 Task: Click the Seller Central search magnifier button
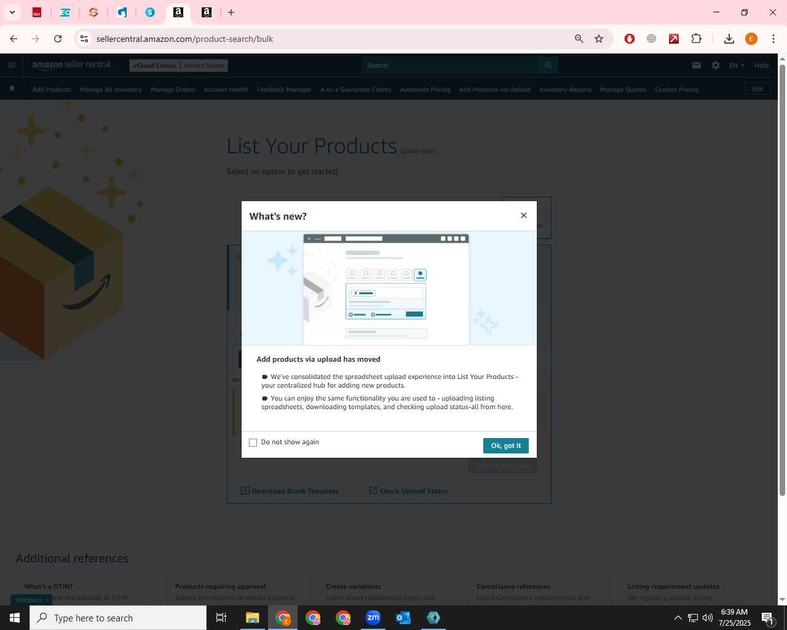click(x=548, y=65)
